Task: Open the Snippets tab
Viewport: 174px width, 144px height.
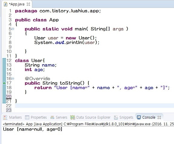Action: pos(124,117)
